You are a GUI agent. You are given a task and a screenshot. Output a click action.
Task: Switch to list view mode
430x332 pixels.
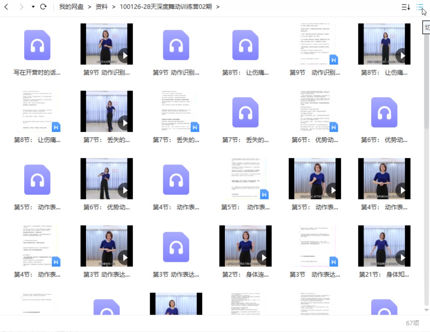(420, 7)
